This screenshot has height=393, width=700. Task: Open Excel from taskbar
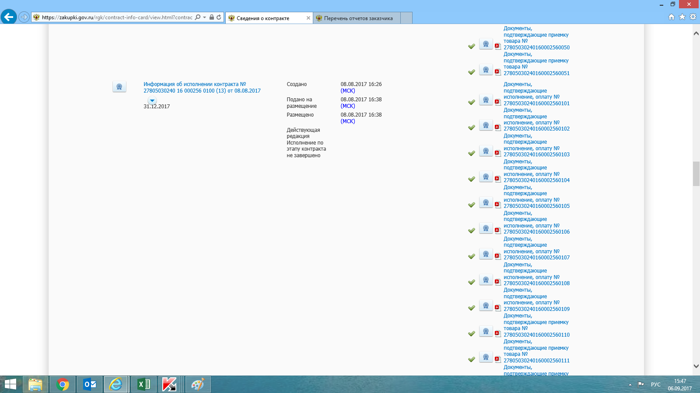144,384
